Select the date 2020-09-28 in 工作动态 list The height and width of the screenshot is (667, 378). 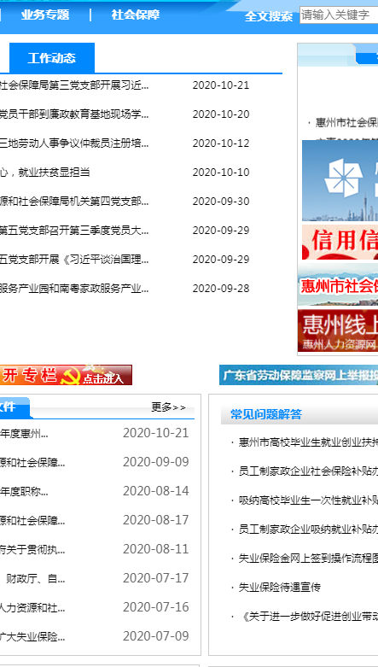[x=221, y=289]
